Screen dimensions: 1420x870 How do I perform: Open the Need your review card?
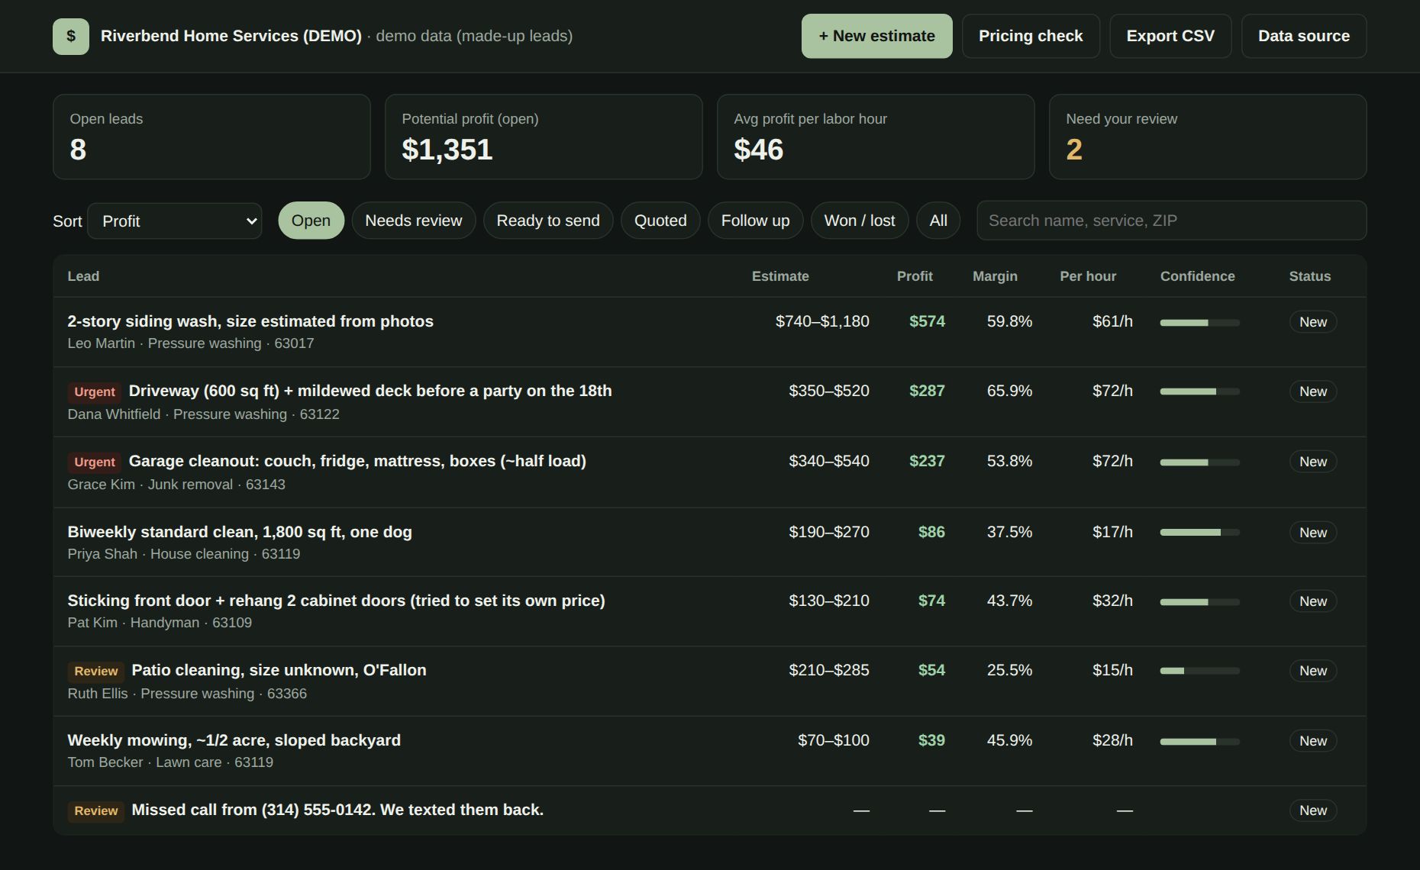pyautogui.click(x=1208, y=137)
